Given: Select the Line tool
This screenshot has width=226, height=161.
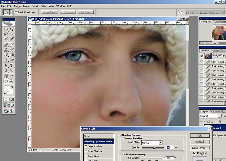Looking at the screenshot, I should [x=12, y=70].
